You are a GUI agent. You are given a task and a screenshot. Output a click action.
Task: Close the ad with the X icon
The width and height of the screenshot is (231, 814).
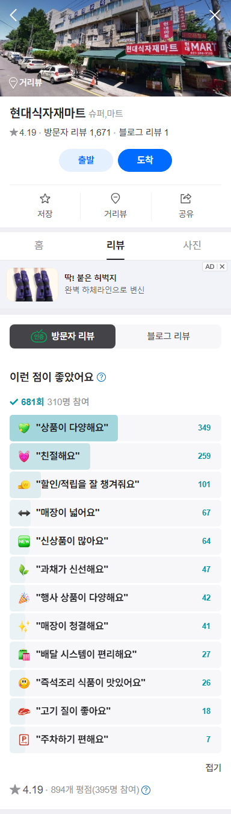(222, 267)
